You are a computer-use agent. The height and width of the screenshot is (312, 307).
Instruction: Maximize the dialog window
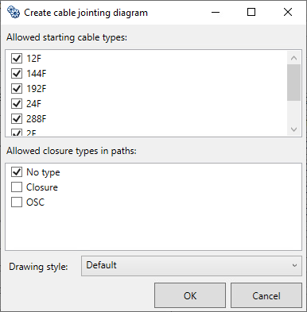[251, 12]
